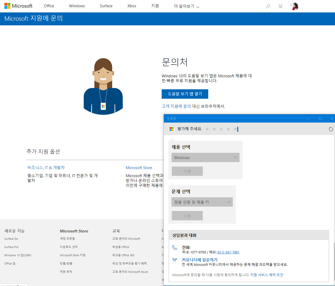Open the account profile picture
Screen dimensions: 335x286
tap(294, 6)
